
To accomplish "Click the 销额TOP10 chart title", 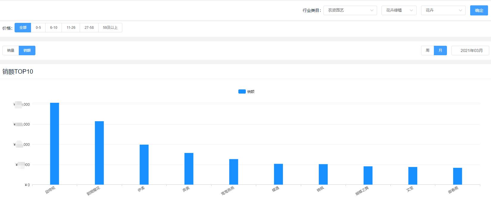I will click(x=18, y=72).
